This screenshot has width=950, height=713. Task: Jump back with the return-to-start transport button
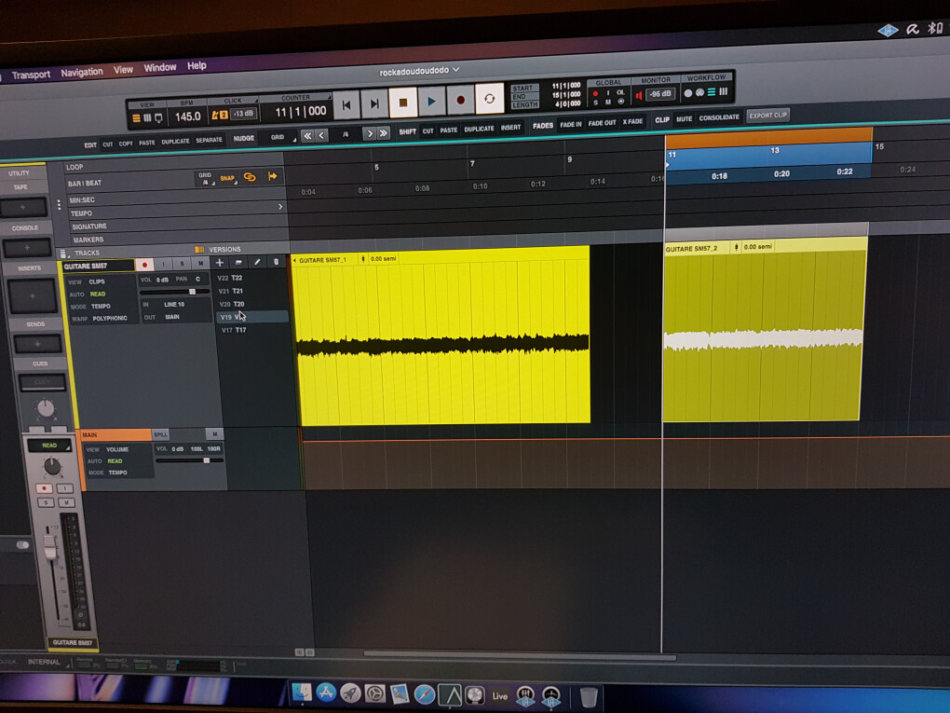[346, 105]
